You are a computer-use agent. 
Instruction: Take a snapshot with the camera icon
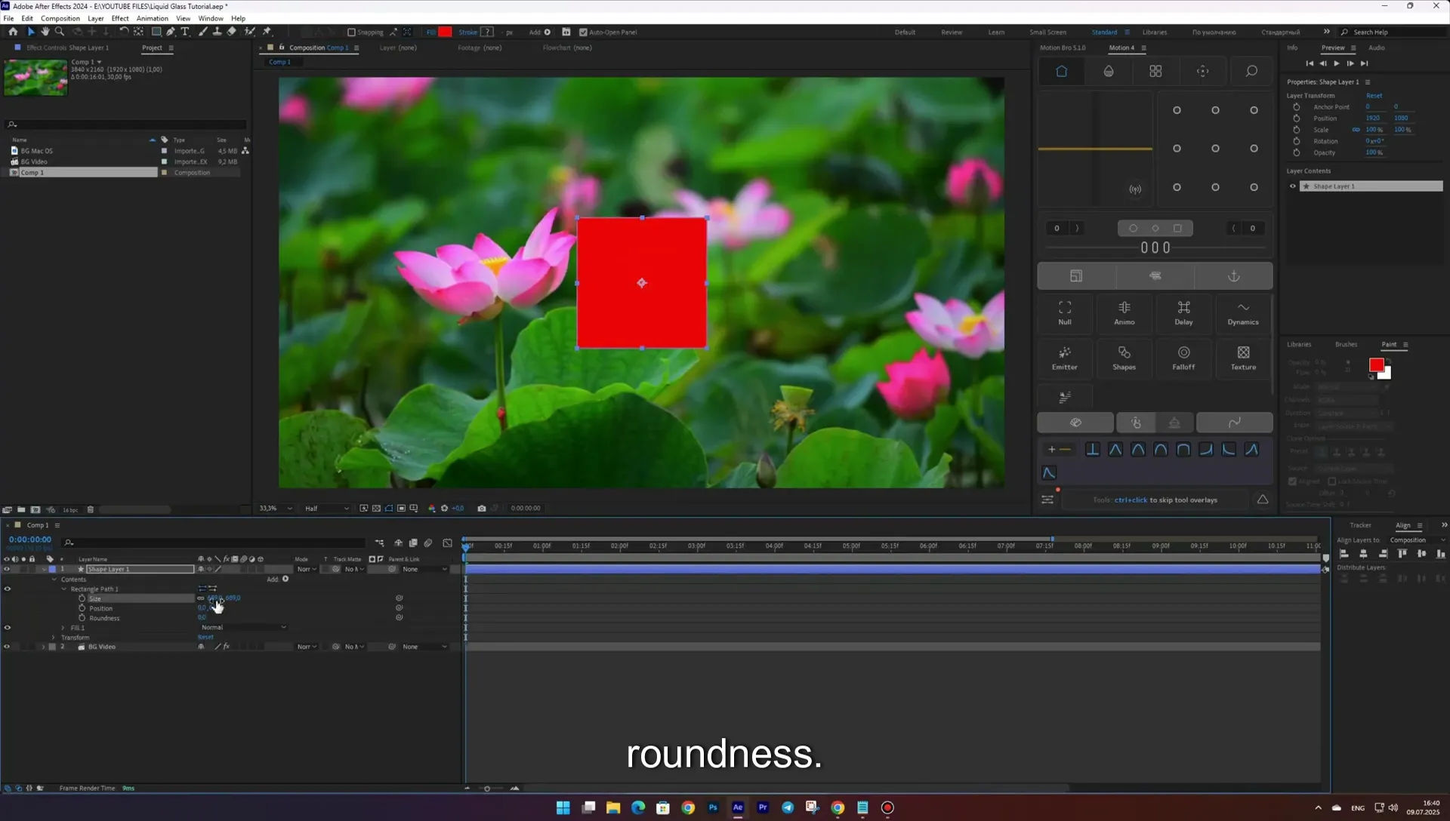coord(482,509)
